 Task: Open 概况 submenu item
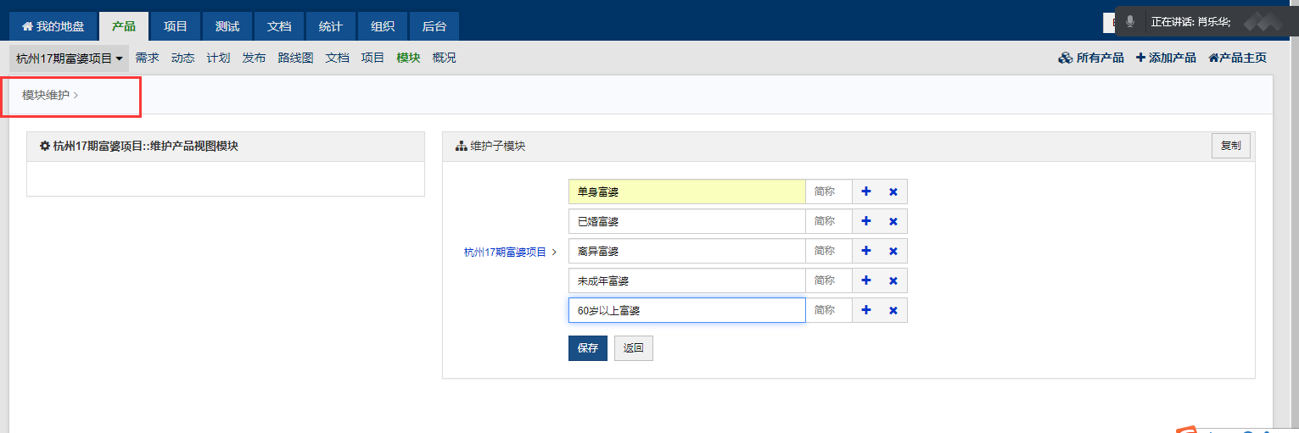(x=444, y=58)
